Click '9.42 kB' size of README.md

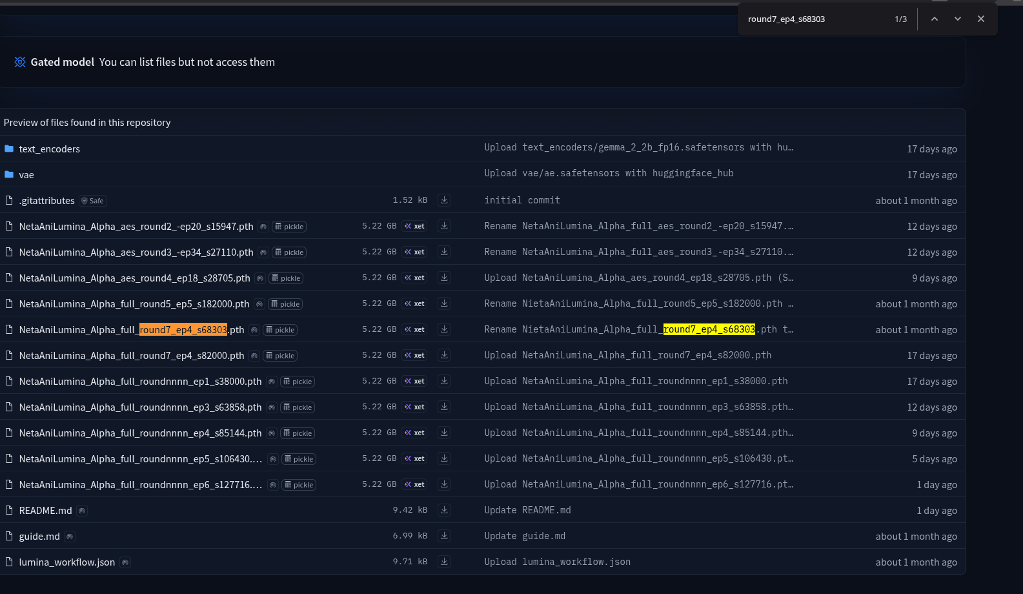point(410,510)
